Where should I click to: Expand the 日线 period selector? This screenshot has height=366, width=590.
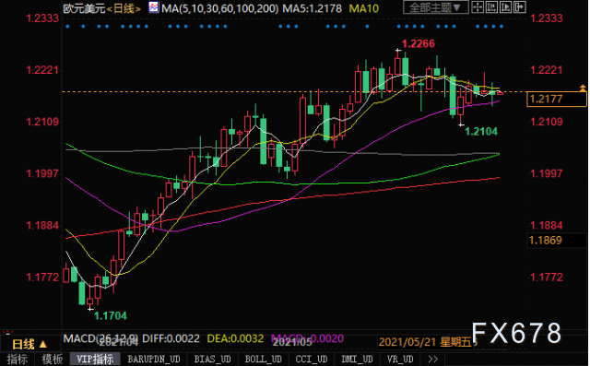click(x=29, y=344)
